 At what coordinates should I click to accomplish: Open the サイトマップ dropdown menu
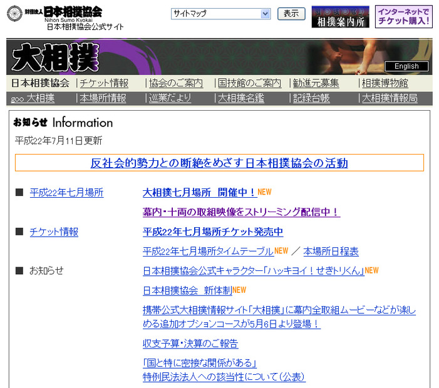coord(220,14)
